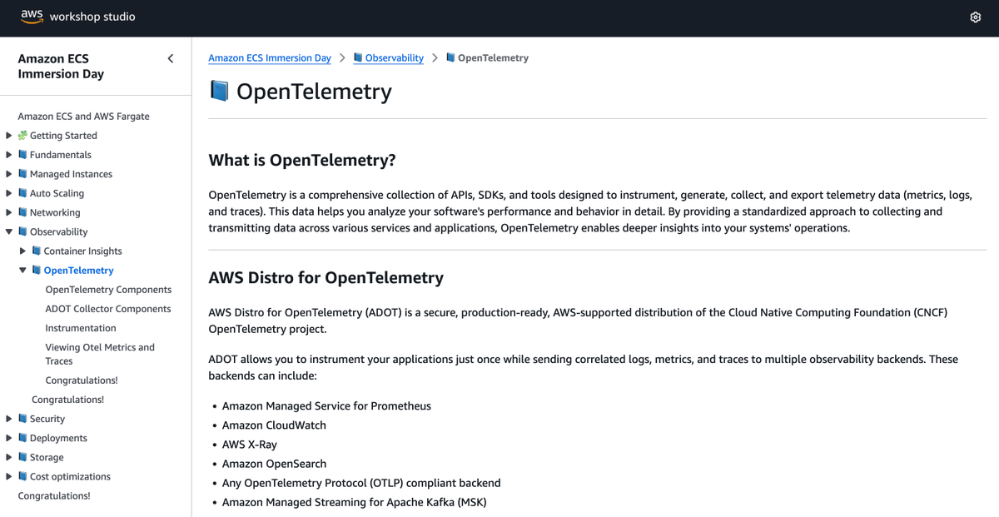The width and height of the screenshot is (999, 517).
Task: Open the Instrumentation page
Action: pos(81,328)
